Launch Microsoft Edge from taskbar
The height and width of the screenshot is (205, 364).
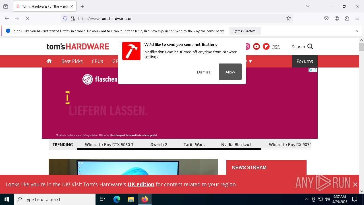117,199
